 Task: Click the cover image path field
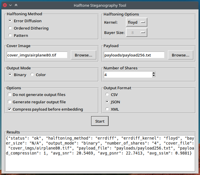pos(37,55)
